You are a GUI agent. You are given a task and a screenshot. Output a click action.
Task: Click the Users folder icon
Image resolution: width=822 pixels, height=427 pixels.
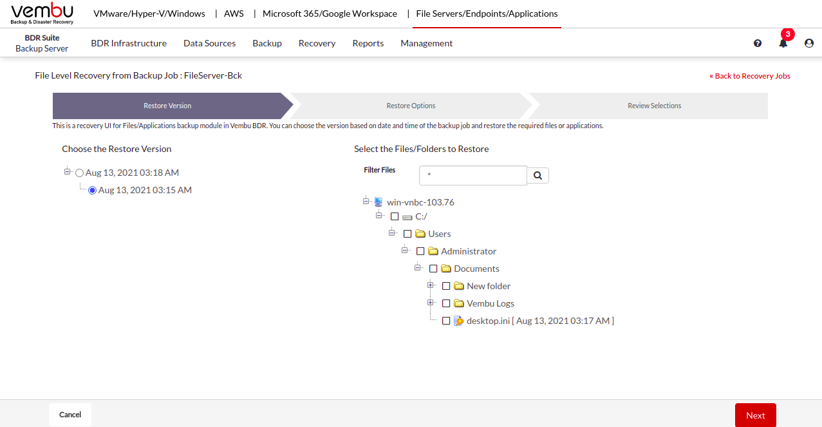(x=420, y=234)
